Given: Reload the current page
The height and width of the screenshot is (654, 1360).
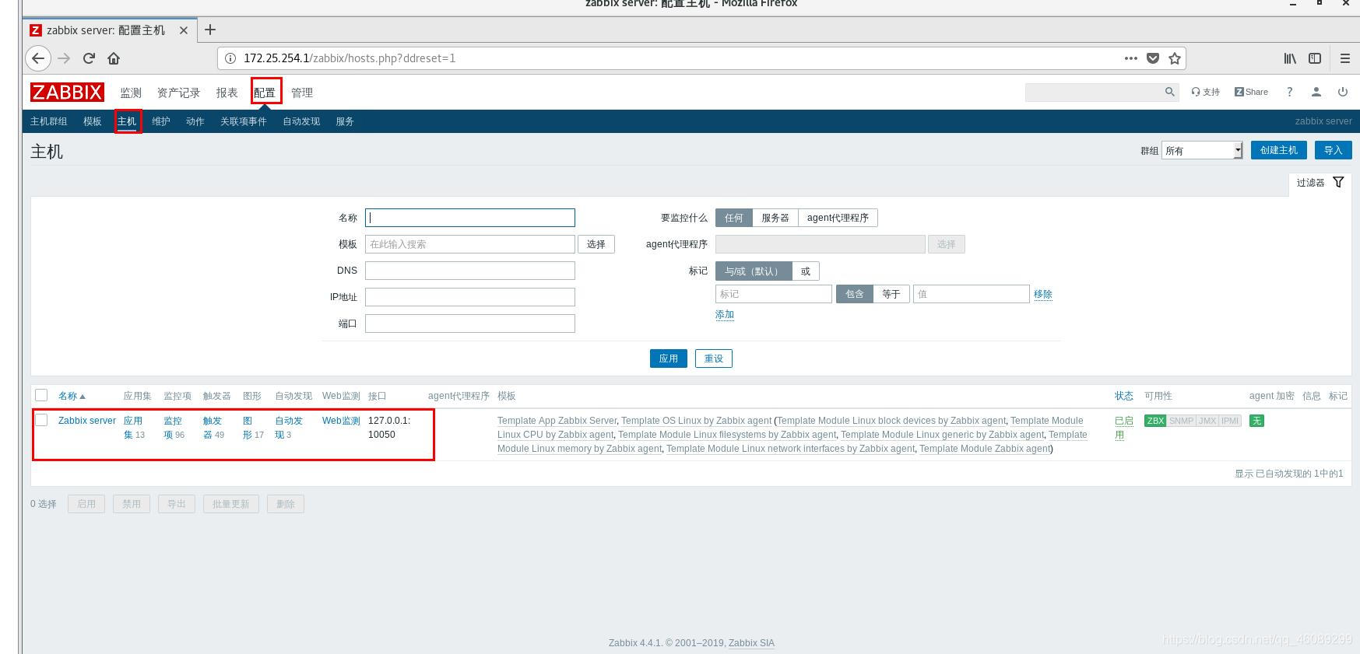Looking at the screenshot, I should 89,58.
